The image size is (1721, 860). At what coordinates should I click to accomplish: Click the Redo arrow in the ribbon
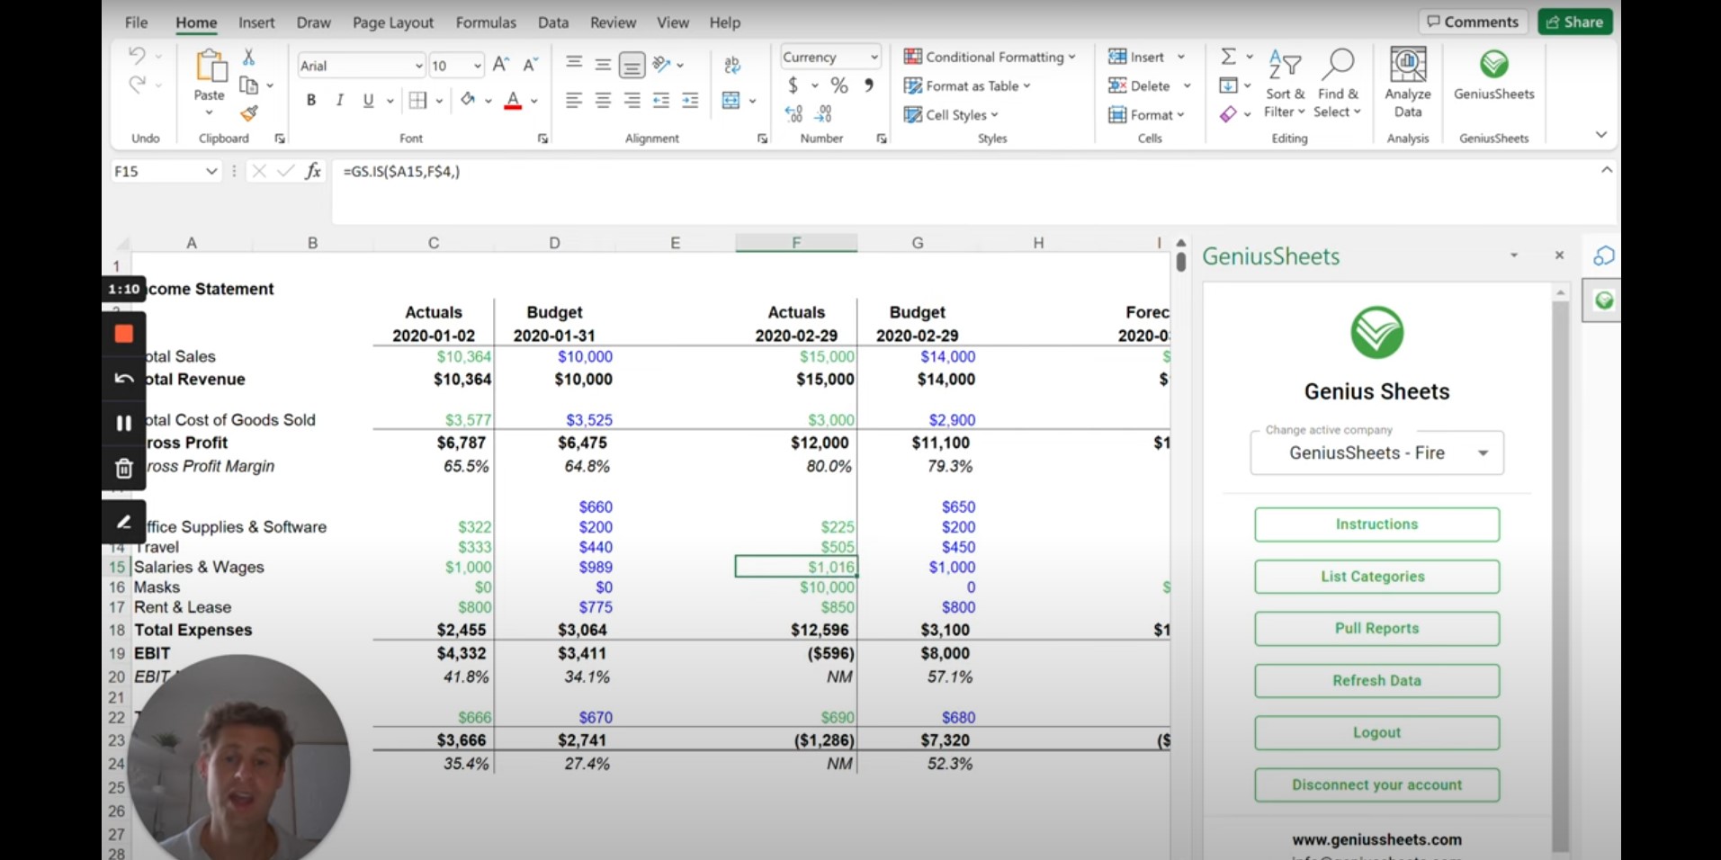click(137, 85)
